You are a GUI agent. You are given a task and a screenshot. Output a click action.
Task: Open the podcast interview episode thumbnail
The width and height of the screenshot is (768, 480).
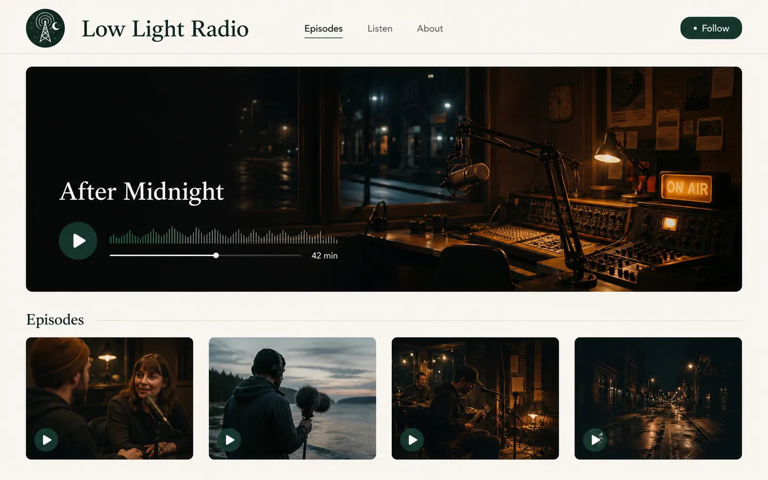tap(110, 399)
